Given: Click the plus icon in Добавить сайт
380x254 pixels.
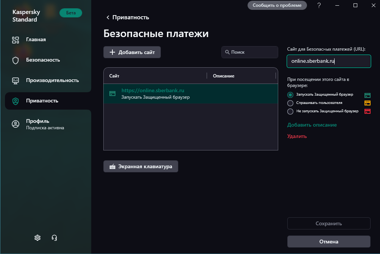Looking at the screenshot, I should 112,52.
